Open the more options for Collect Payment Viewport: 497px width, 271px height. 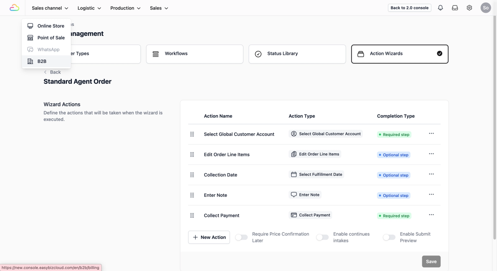(431, 215)
